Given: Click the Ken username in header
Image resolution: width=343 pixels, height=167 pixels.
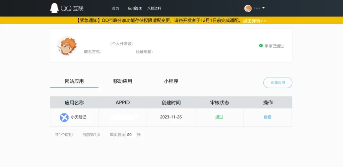Looking at the screenshot, I should pos(257,8).
